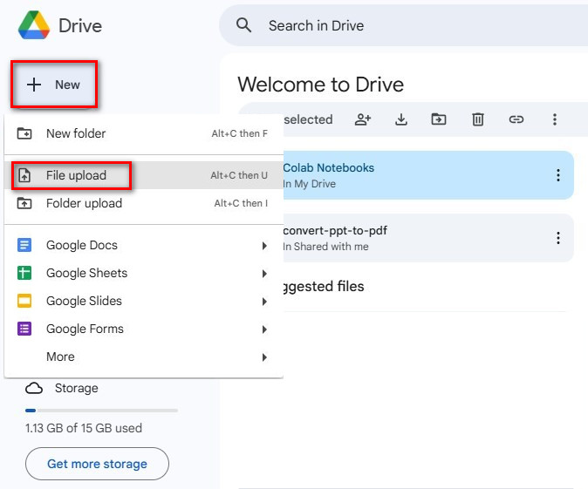Click the Move to folder icon
This screenshot has width=588, height=489.
tap(439, 119)
